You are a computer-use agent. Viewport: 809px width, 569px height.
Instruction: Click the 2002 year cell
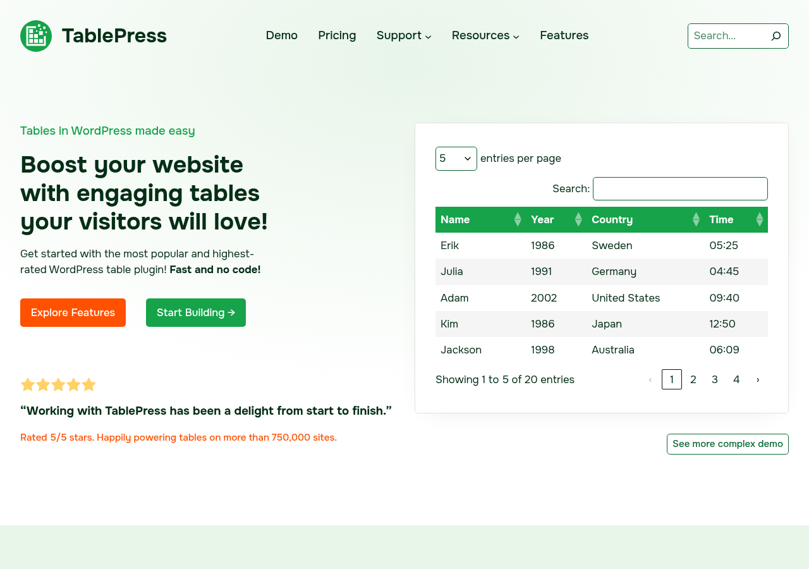(556, 298)
